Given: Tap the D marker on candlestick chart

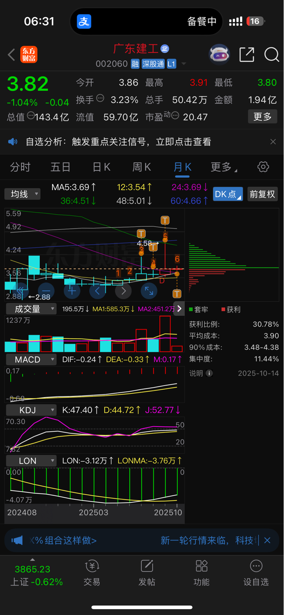Looking at the screenshot, I should click(162, 281).
